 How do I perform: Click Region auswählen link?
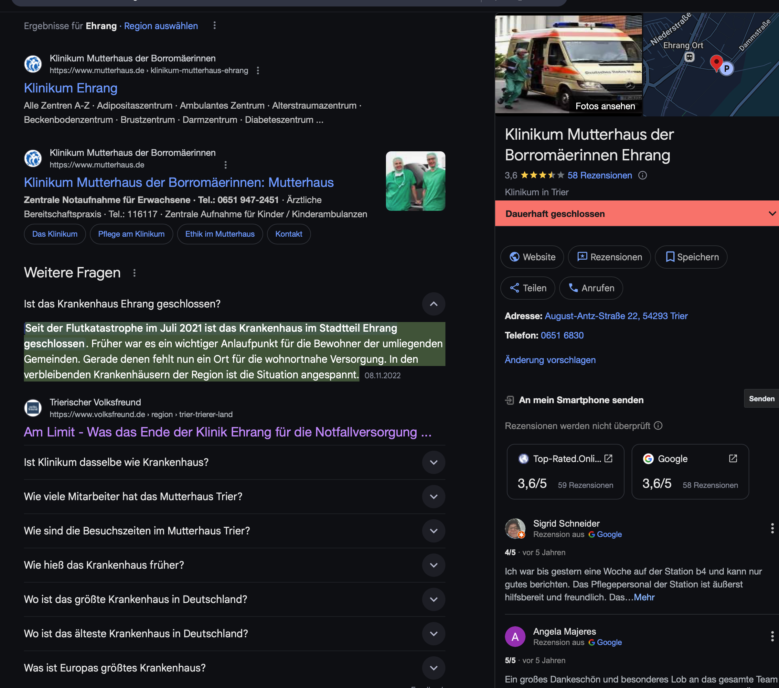[x=161, y=26]
